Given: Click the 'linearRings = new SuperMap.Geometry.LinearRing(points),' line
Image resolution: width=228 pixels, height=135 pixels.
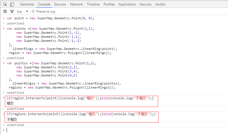Looking at the screenshot, I should coord(65,49).
